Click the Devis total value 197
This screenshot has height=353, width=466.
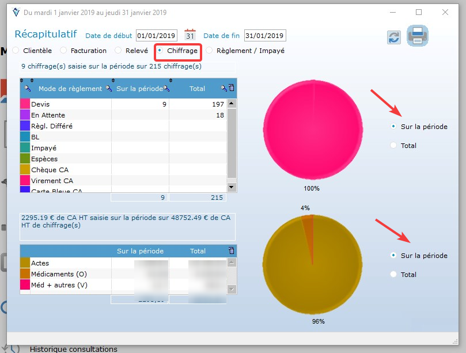point(218,104)
